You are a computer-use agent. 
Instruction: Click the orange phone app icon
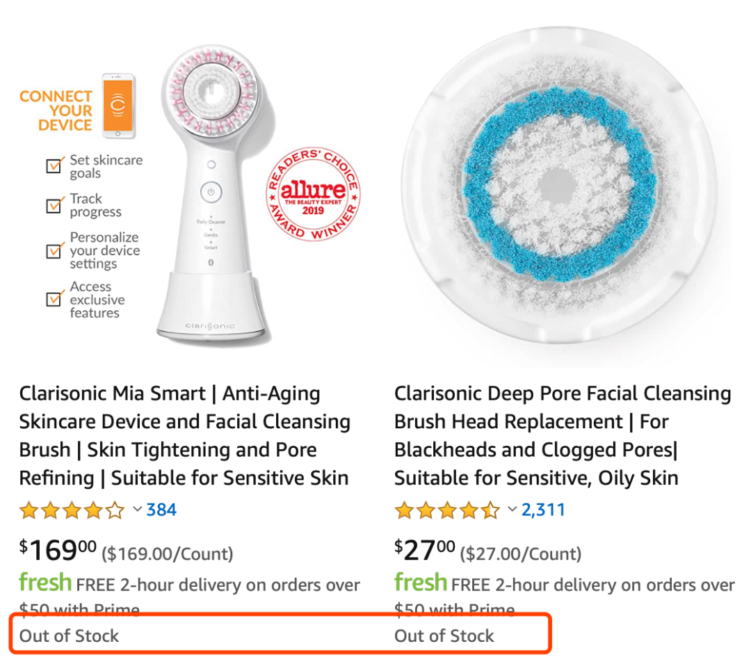[x=118, y=104]
